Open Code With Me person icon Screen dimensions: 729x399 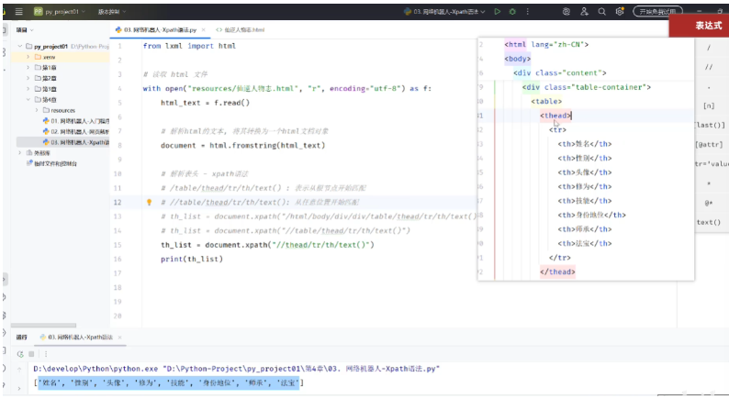point(584,12)
